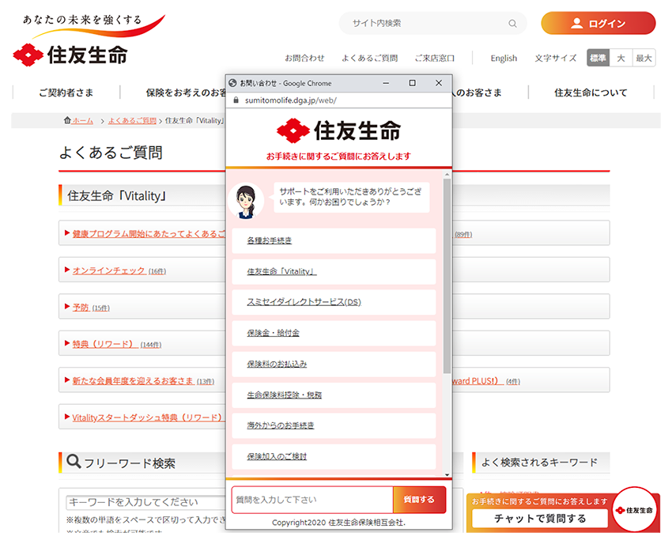The height and width of the screenshot is (544, 672).
Task: Switch the site to English
Action: pos(504,58)
